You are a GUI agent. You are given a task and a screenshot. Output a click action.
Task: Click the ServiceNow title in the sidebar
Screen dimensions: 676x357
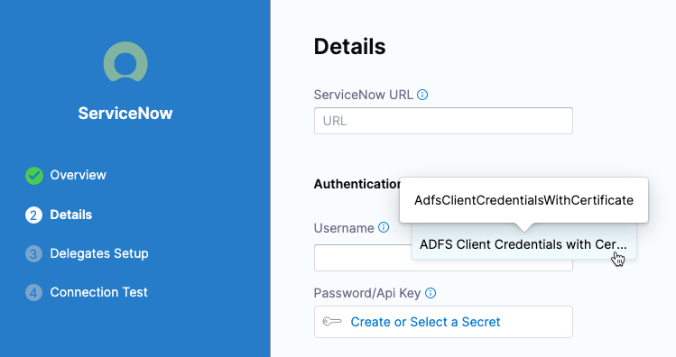click(x=125, y=114)
